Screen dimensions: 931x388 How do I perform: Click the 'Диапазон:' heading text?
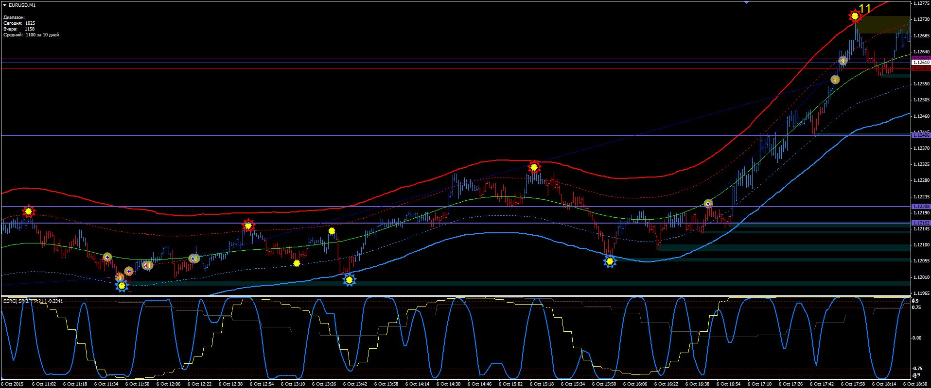click(x=14, y=17)
